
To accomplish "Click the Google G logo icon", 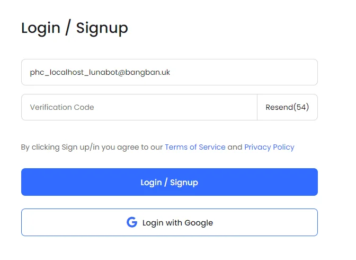I will (132, 222).
